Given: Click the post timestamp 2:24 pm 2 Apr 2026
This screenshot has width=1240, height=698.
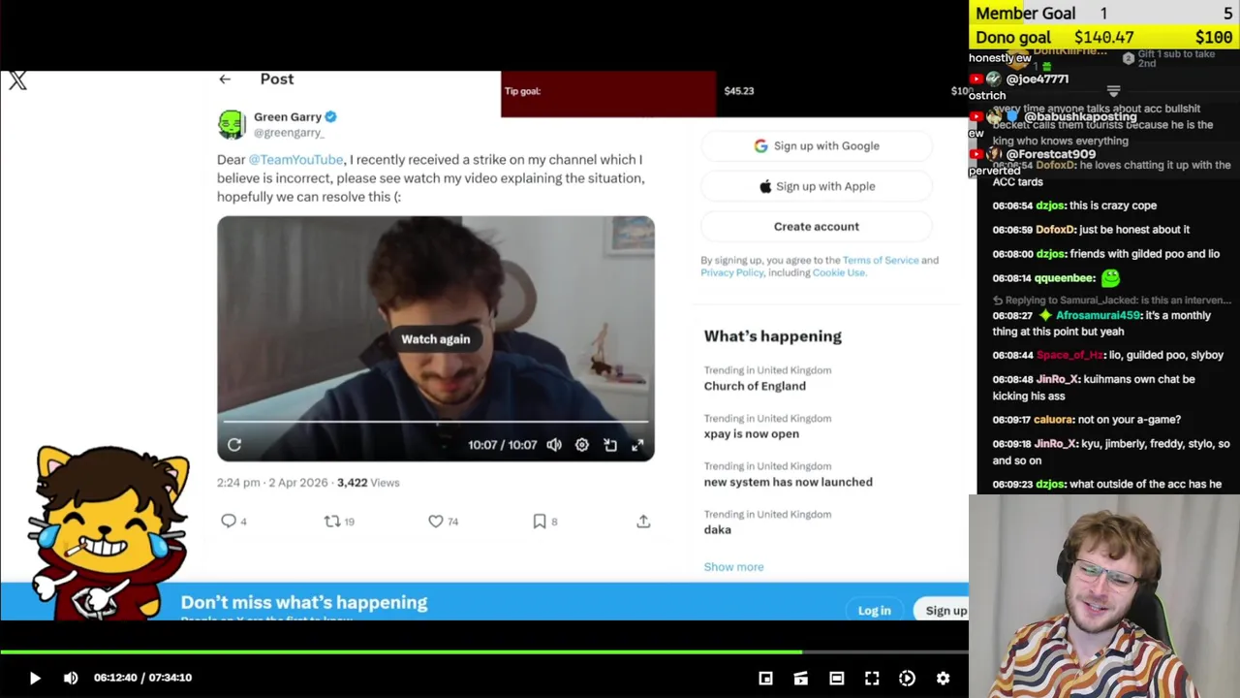Looking at the screenshot, I should (x=272, y=483).
